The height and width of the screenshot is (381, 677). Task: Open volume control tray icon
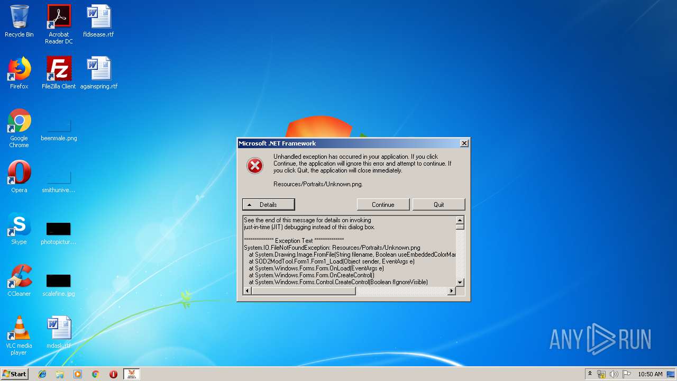click(614, 374)
